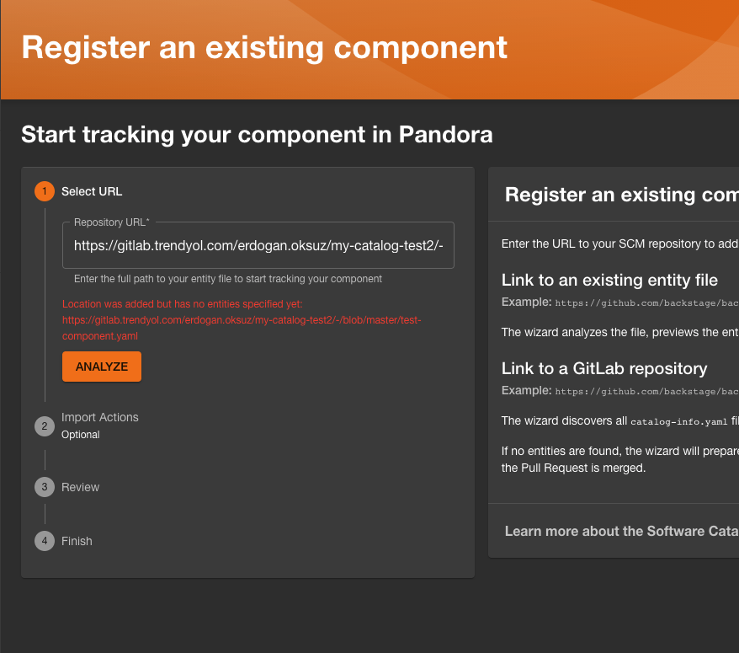The image size is (739, 653).
Task: Select the Repository URL input field
Action: pos(258,245)
